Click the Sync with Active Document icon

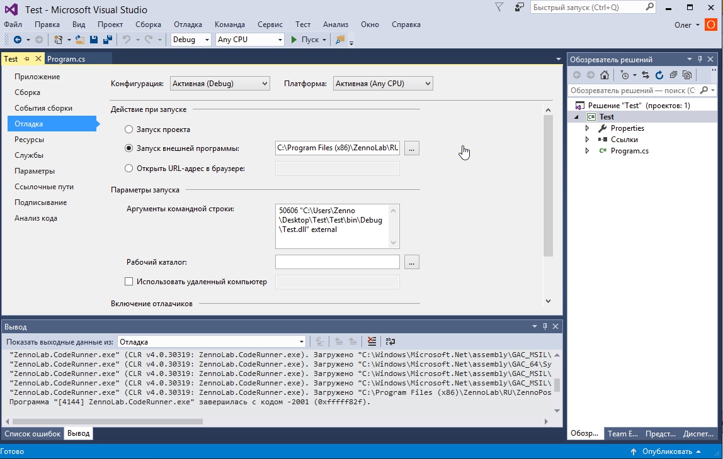(646, 75)
